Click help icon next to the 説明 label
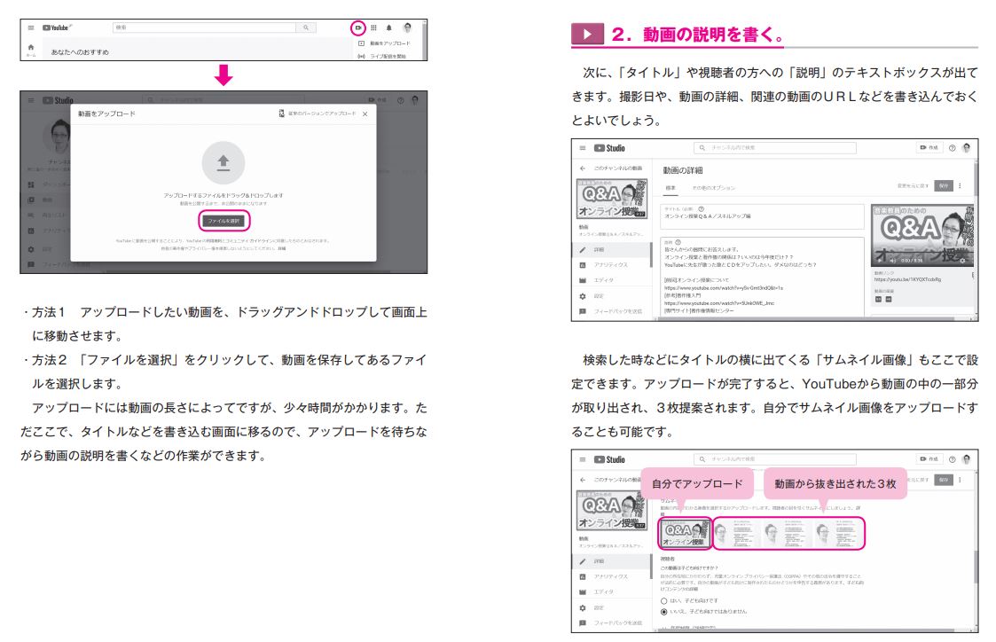 (678, 242)
